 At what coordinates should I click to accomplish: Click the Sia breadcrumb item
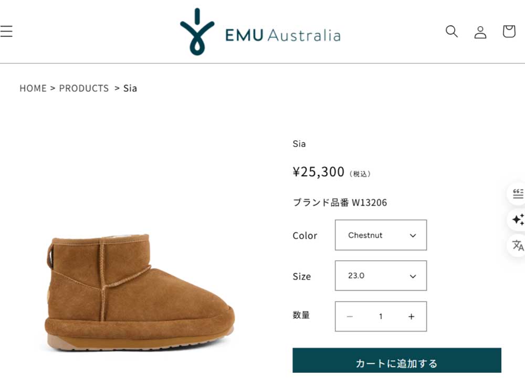click(x=130, y=88)
